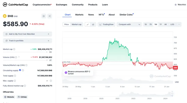This screenshot has width=187, height=103.
Task: Open the GitHub link
Action: coord(22,97)
